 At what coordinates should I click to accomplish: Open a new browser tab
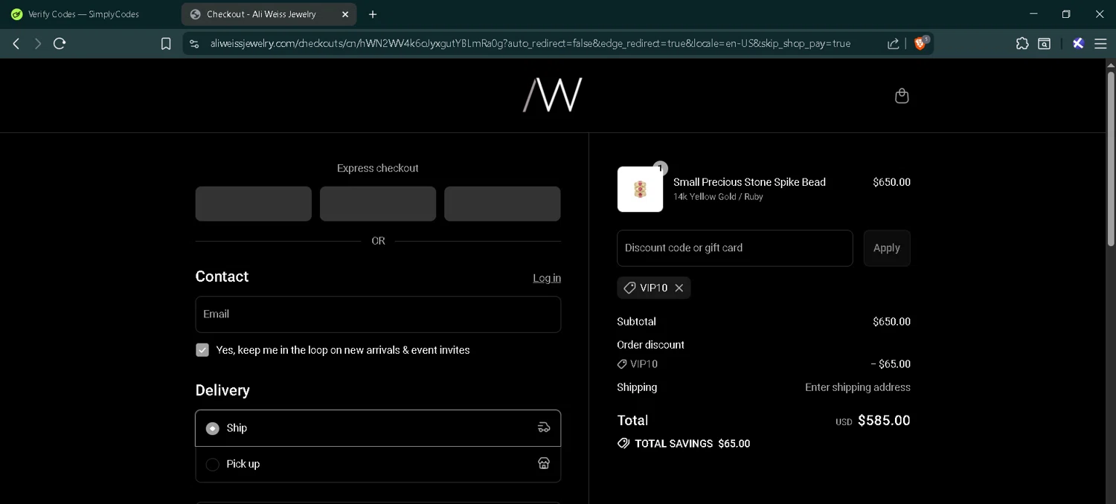(373, 14)
